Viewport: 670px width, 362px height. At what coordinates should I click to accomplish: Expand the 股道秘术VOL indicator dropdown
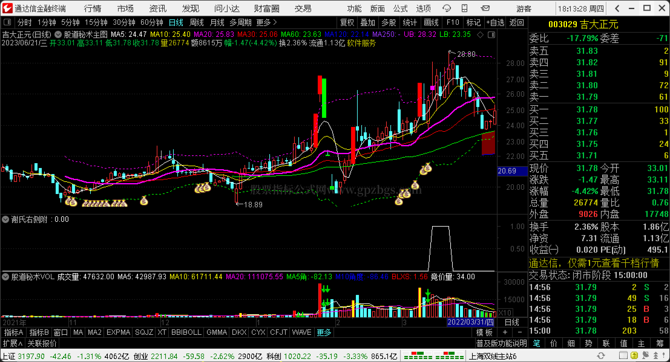click(x=5, y=276)
